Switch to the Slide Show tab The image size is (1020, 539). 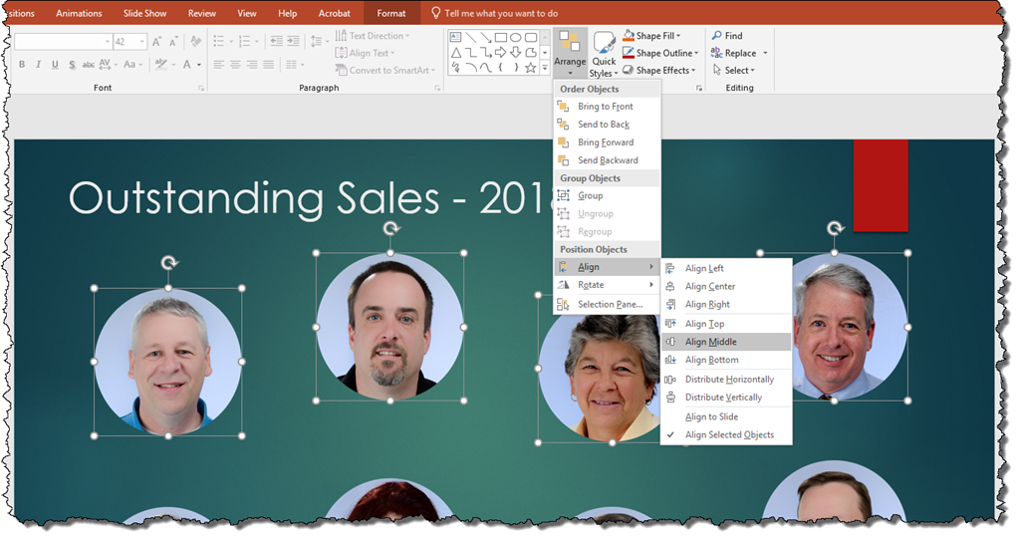coord(144,13)
